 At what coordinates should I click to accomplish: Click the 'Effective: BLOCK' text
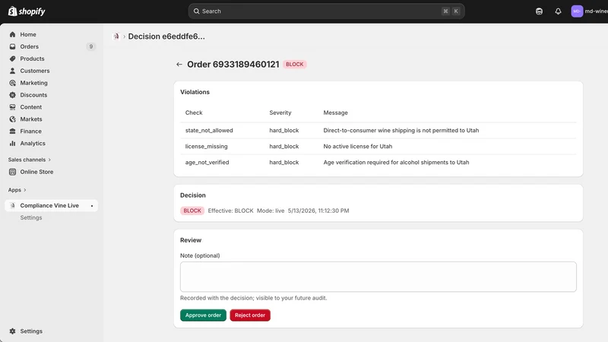click(230, 211)
